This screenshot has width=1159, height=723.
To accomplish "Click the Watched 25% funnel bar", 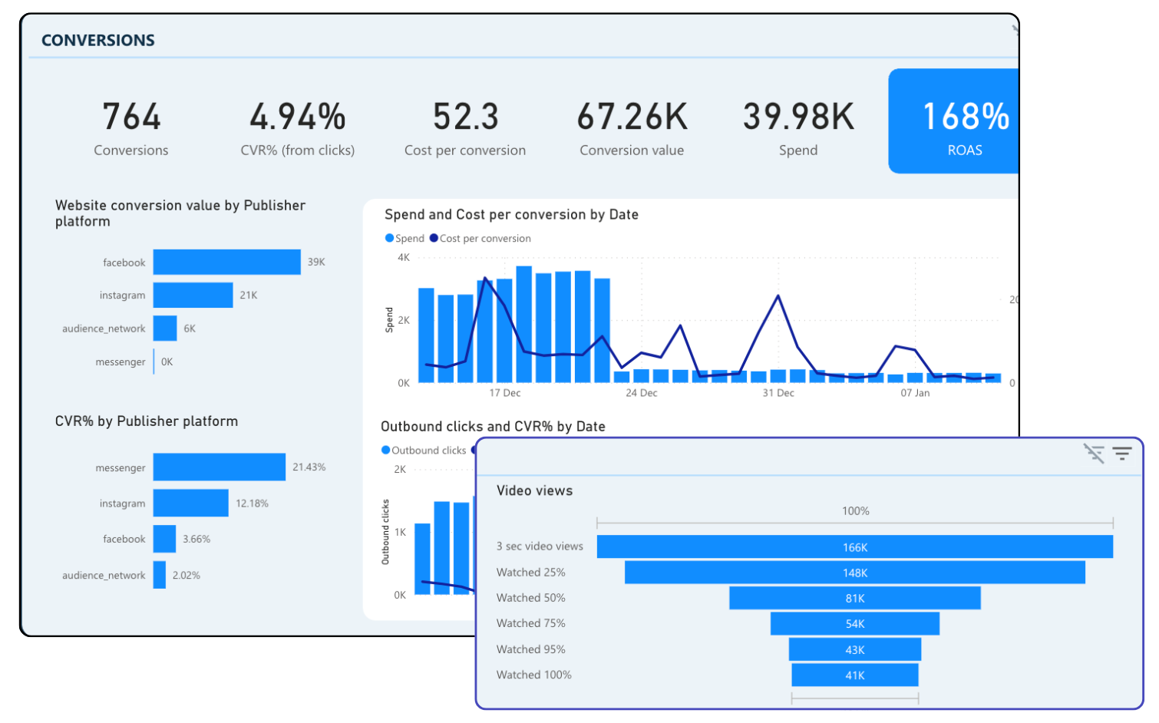I will [854, 573].
